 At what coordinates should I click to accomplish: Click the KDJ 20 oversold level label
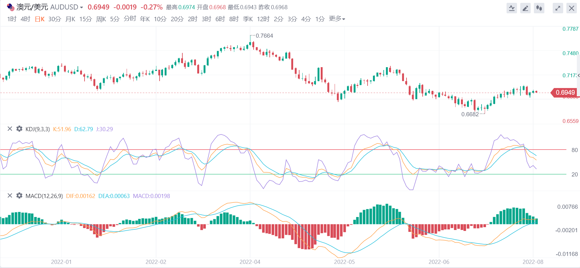point(575,175)
